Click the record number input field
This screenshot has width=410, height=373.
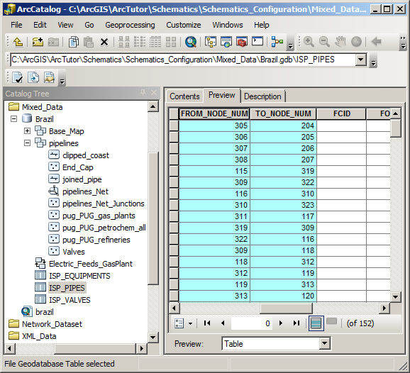tap(252, 323)
